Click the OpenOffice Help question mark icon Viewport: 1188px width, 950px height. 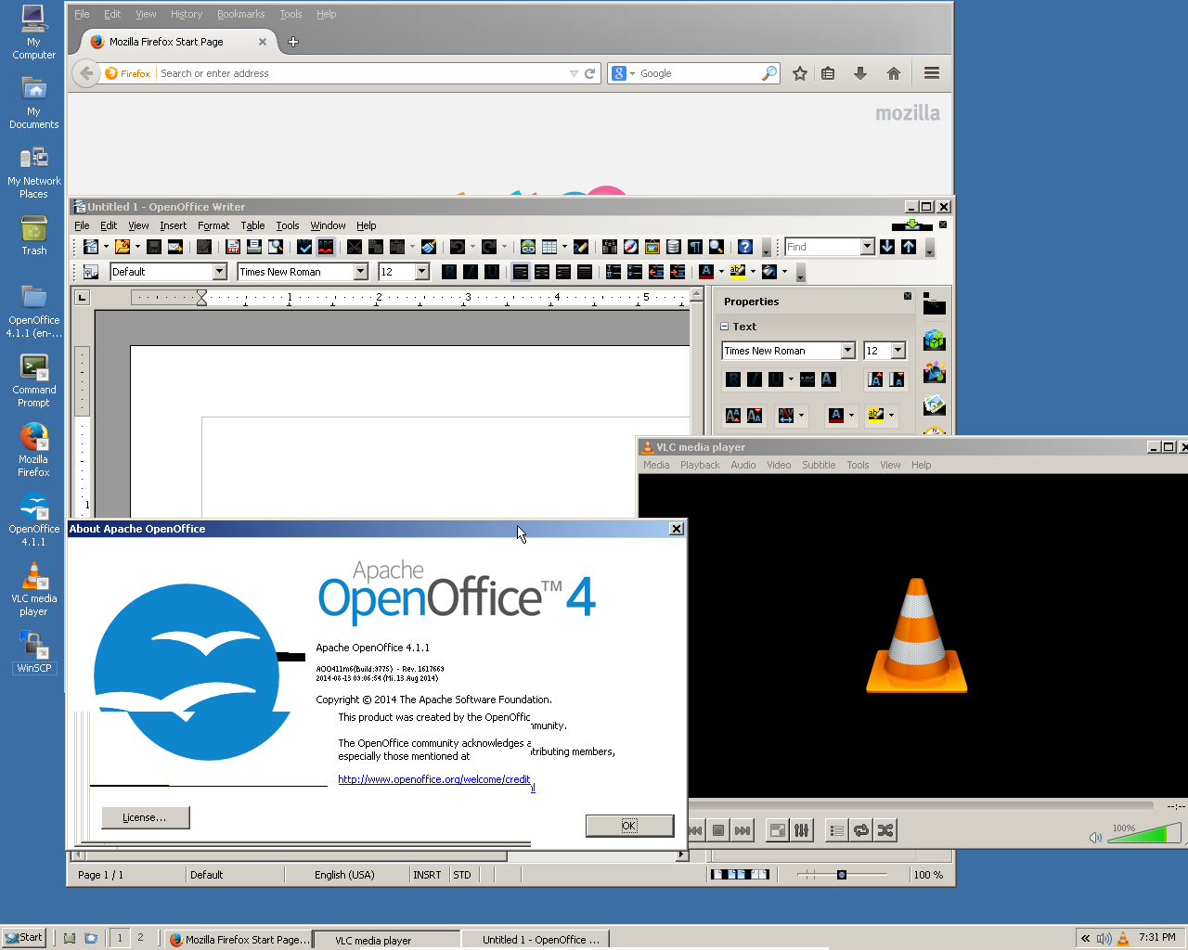point(744,247)
